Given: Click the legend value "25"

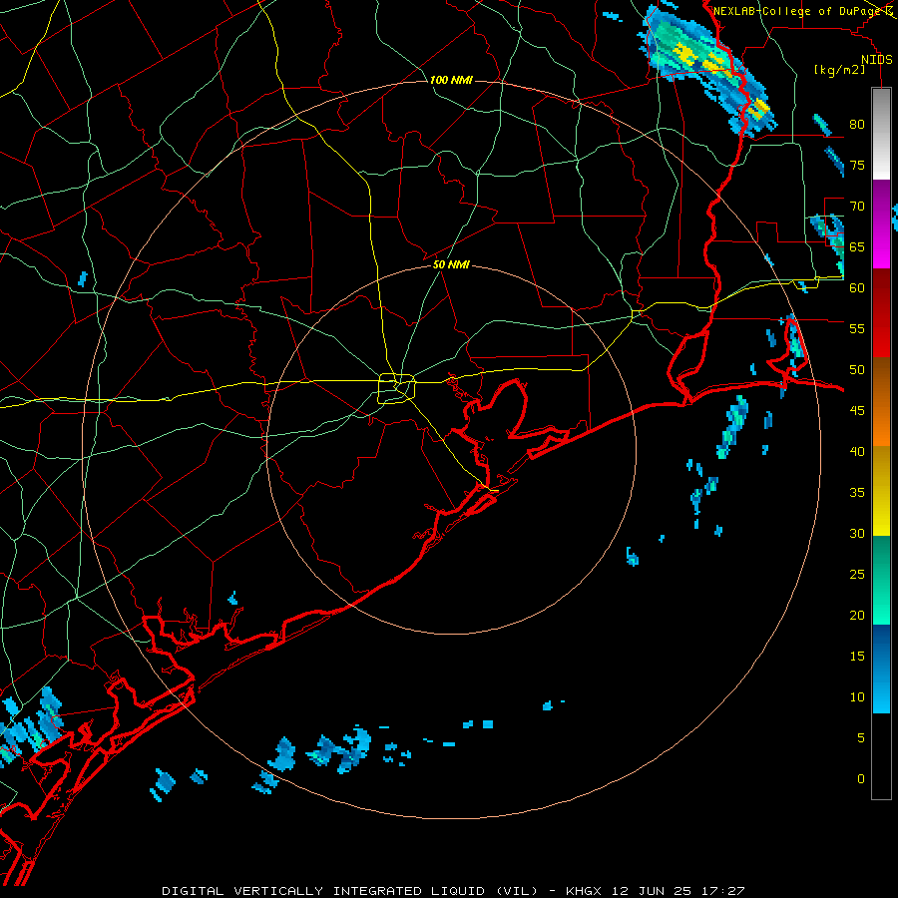Looking at the screenshot, I should pos(857,575).
